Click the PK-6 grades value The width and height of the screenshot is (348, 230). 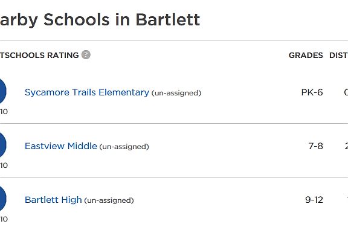[x=312, y=92]
